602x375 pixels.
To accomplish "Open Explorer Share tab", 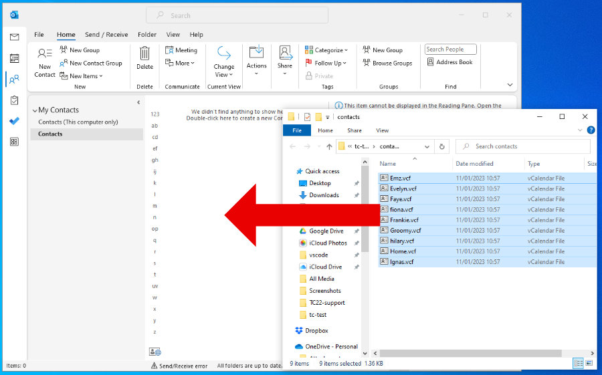I will pos(355,130).
